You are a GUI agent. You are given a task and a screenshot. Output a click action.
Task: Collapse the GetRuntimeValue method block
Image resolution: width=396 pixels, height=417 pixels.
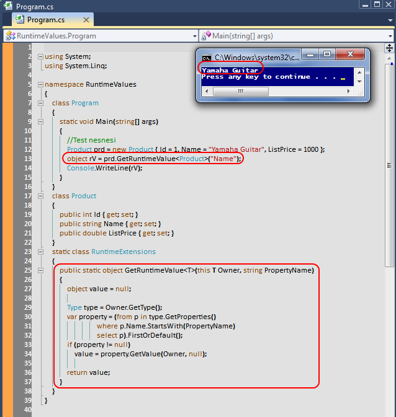coord(40,270)
